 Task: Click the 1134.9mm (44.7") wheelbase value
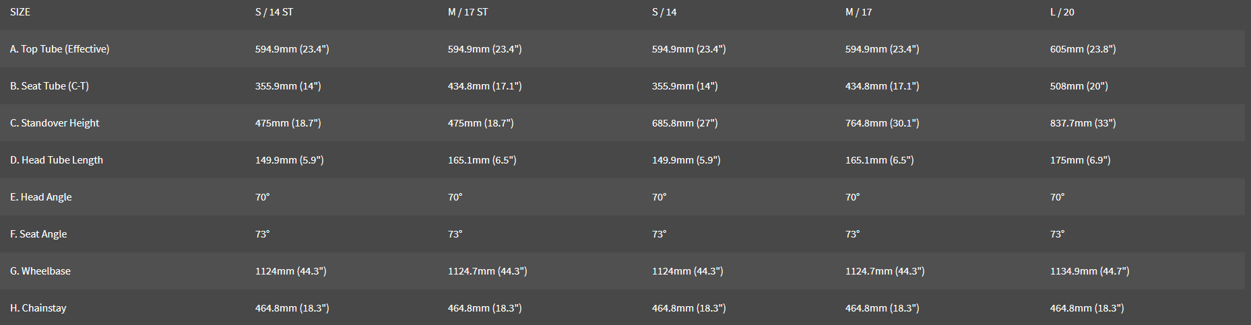[1089, 271]
